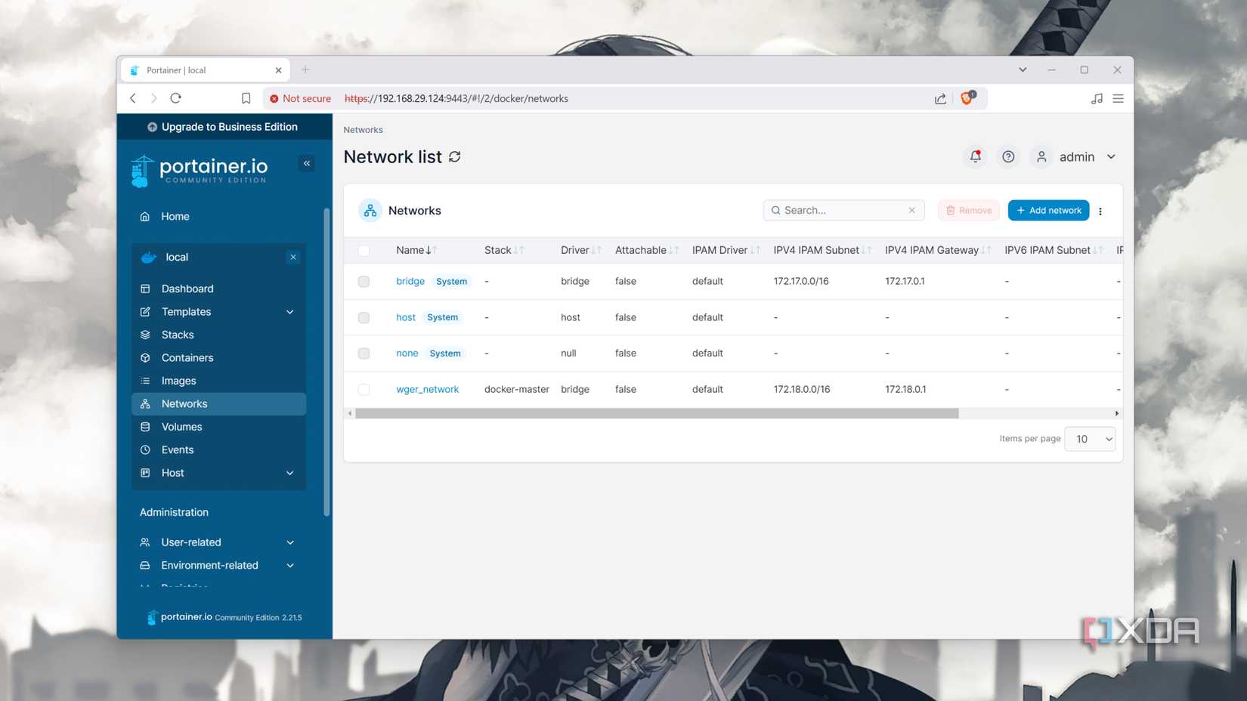
Task: Open the Stacks sidebar icon
Action: 144,335
